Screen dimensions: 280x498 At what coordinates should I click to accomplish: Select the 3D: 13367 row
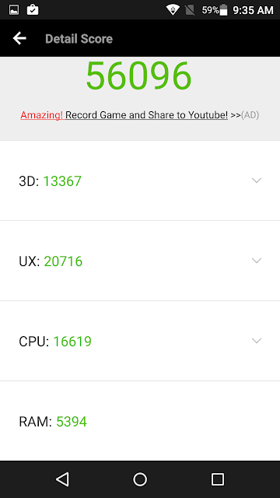tap(140, 181)
